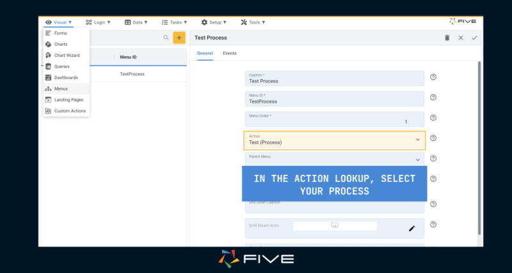Image resolution: width=512 pixels, height=273 pixels.
Task: Select Dashboards in the dropdown menu
Action: (x=67, y=77)
